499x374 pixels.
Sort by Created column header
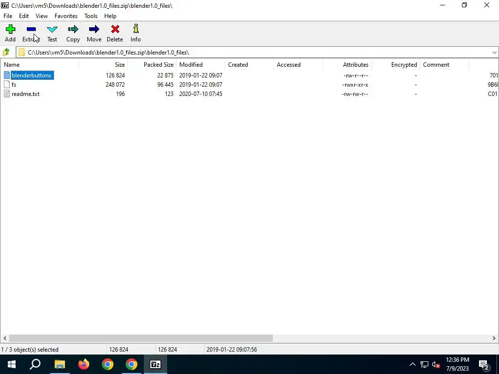click(249, 65)
